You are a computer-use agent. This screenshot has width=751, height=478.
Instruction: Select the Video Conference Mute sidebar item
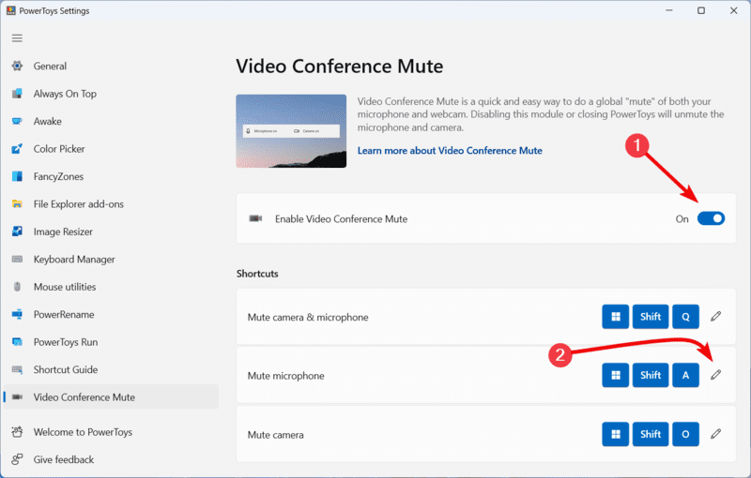click(x=111, y=397)
